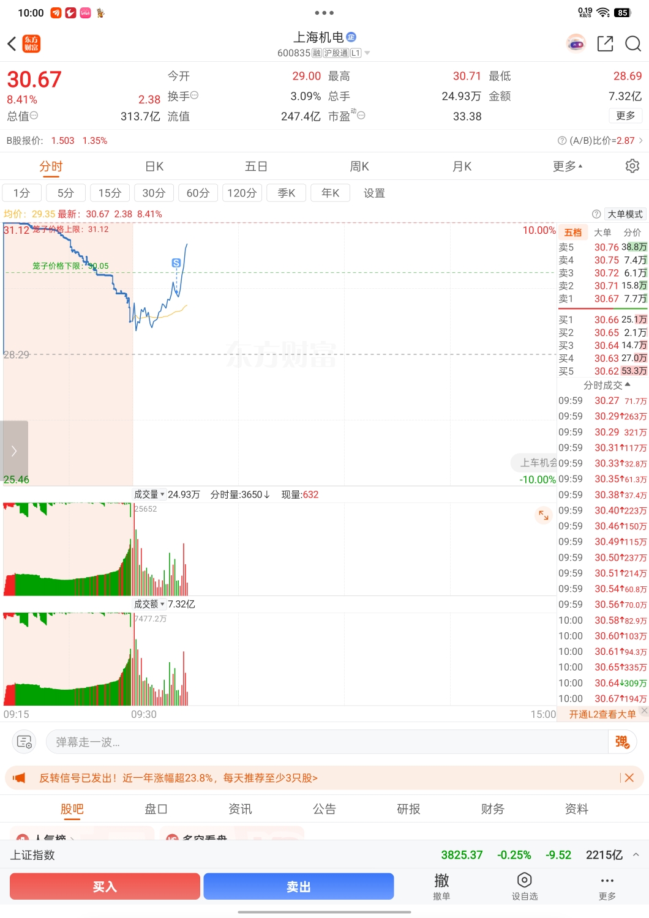
Task: Open A/B 比价 ratio detail
Action: pos(600,141)
